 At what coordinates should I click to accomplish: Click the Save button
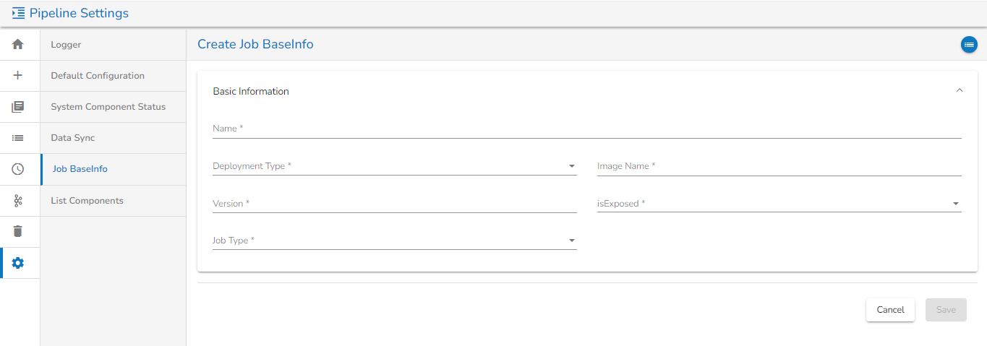coord(946,310)
